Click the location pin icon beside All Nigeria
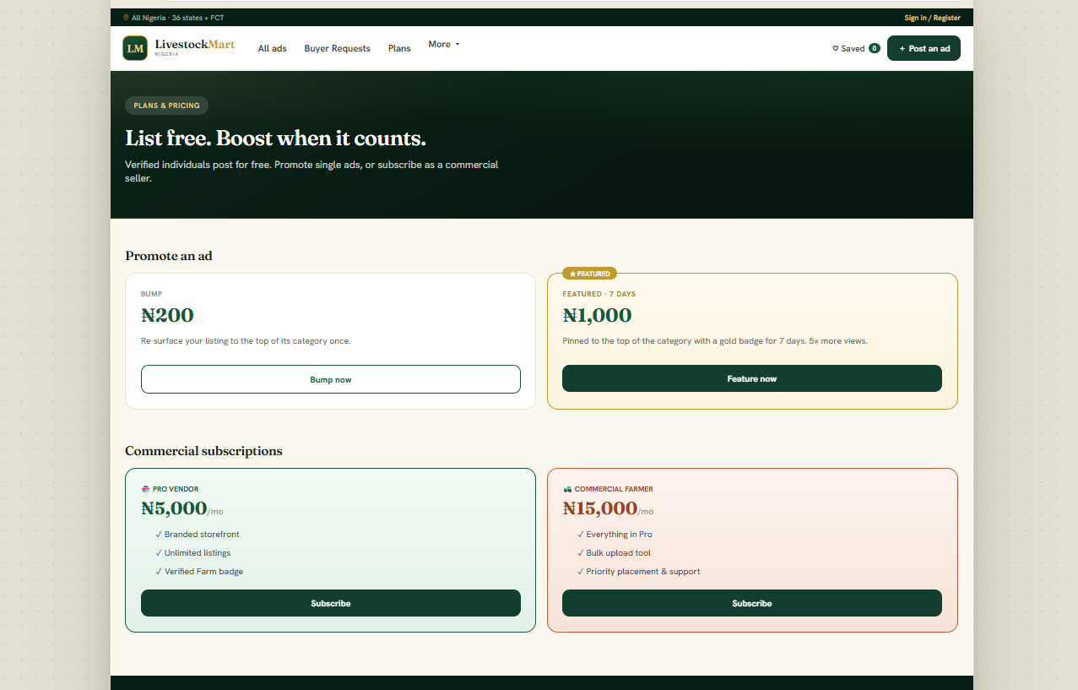 pyautogui.click(x=126, y=17)
